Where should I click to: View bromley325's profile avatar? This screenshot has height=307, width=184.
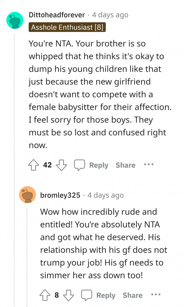point(27,195)
